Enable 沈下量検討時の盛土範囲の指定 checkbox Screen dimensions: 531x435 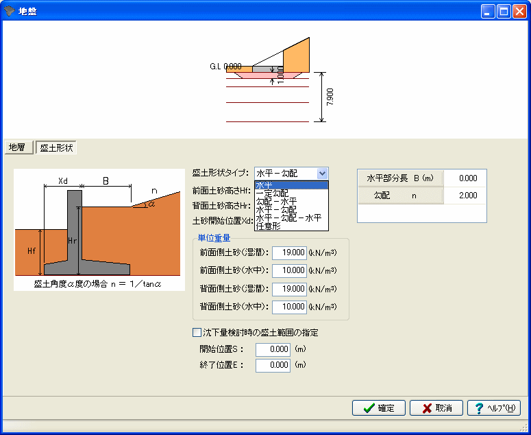197,333
